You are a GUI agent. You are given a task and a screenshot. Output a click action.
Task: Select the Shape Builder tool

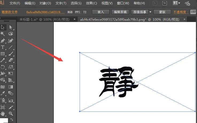(x=3, y=80)
